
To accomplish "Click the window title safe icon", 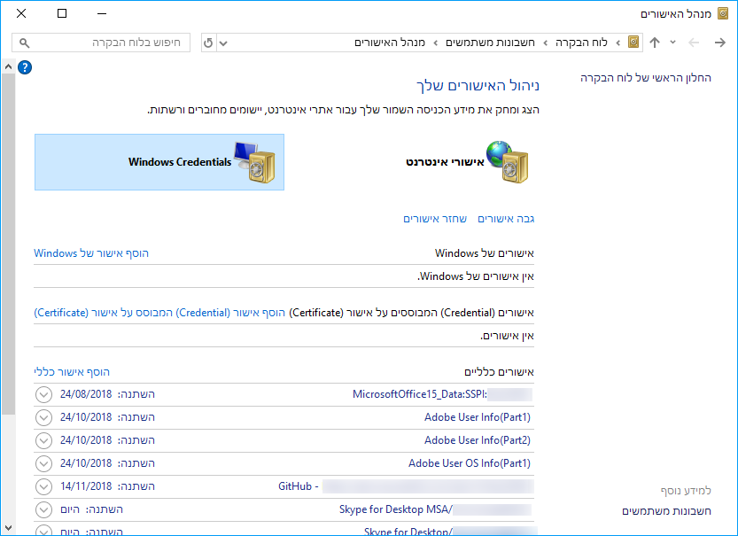I will [722, 13].
